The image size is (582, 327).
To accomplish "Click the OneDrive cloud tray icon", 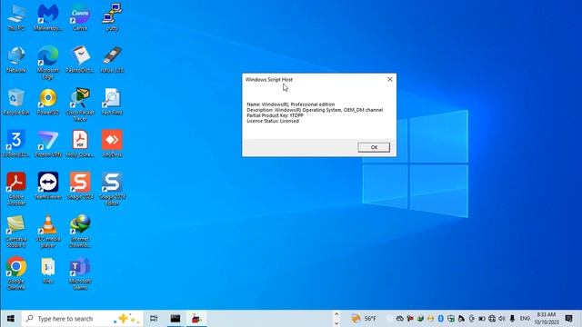I will click(x=399, y=319).
